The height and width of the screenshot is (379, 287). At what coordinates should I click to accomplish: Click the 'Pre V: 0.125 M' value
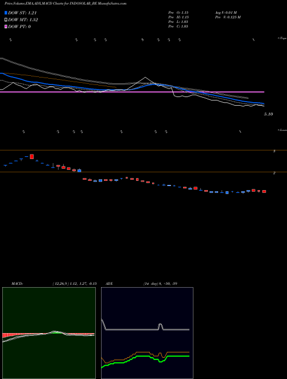(x=228, y=17)
